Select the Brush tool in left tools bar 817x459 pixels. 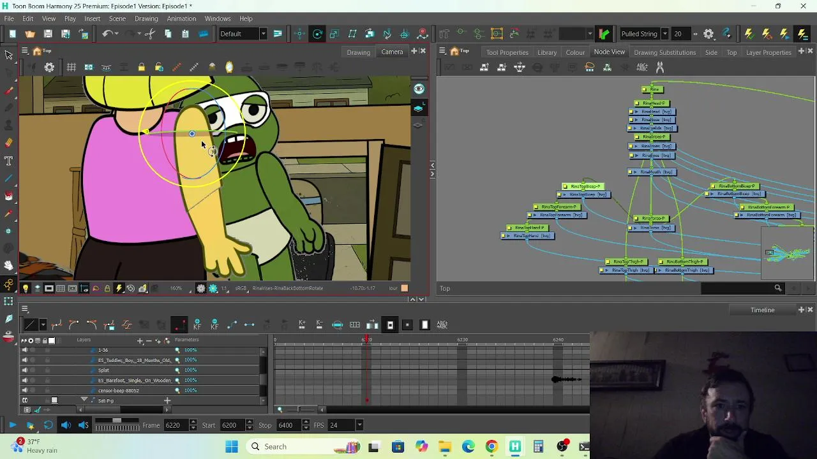point(9,91)
